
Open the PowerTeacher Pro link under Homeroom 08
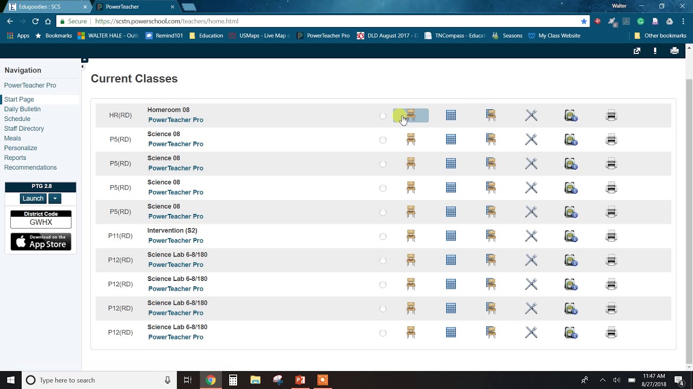pos(175,120)
